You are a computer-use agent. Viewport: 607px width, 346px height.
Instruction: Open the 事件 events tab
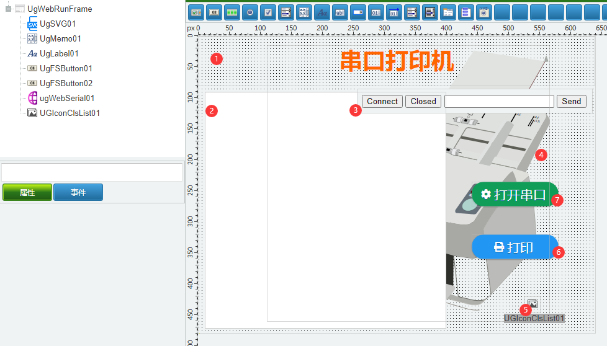pos(78,192)
